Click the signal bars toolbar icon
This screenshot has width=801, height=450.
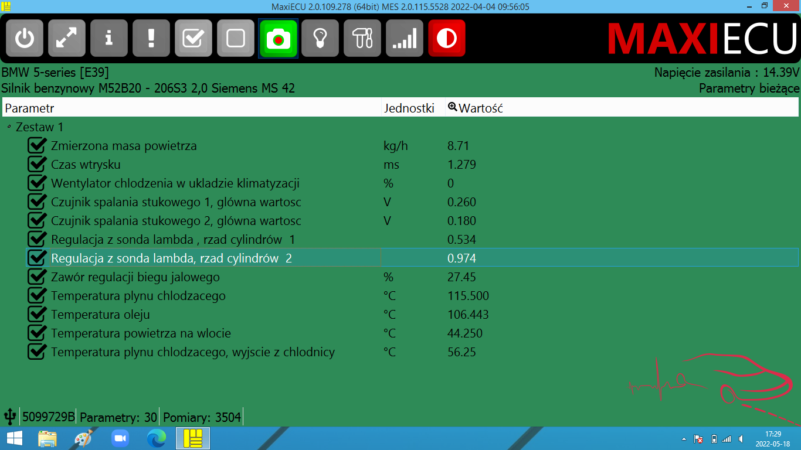pyautogui.click(x=405, y=39)
